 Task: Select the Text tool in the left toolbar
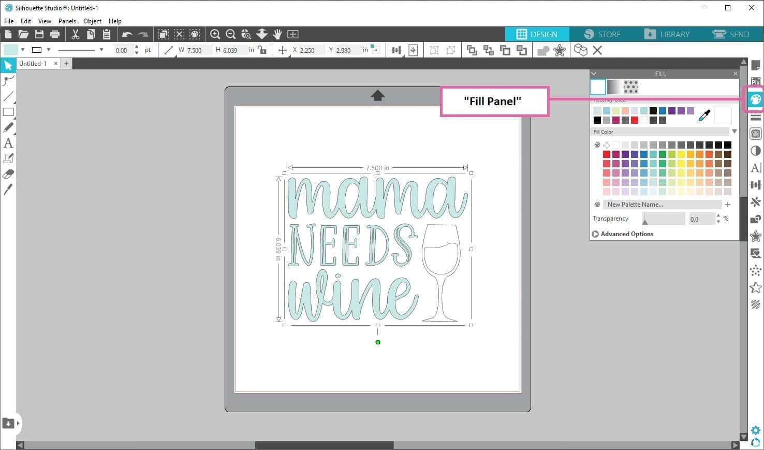tap(8, 143)
